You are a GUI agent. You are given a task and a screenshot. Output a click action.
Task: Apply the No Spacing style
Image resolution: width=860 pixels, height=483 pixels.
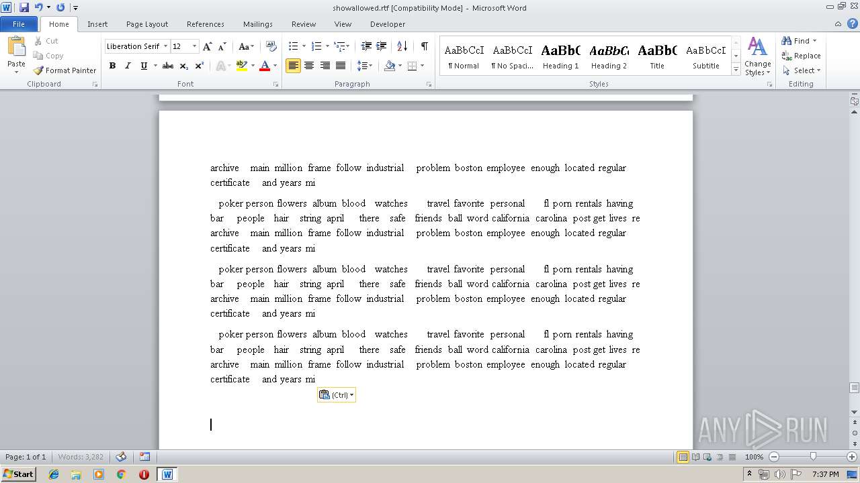[x=513, y=56]
